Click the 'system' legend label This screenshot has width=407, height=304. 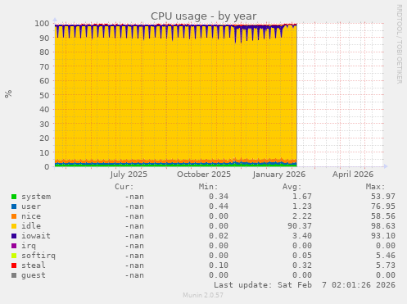(36, 197)
